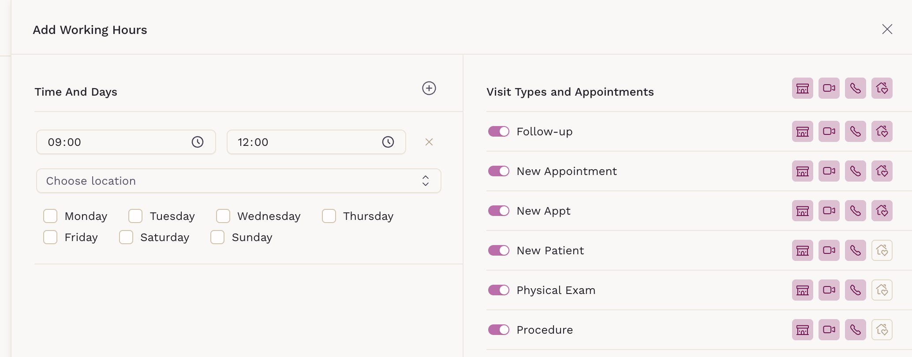912x357 pixels.
Task: Open time picker for 12:00 end time
Action: click(388, 142)
